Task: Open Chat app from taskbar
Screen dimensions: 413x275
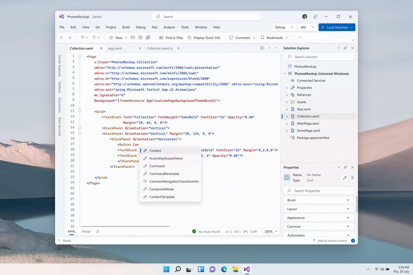Action: (212, 269)
